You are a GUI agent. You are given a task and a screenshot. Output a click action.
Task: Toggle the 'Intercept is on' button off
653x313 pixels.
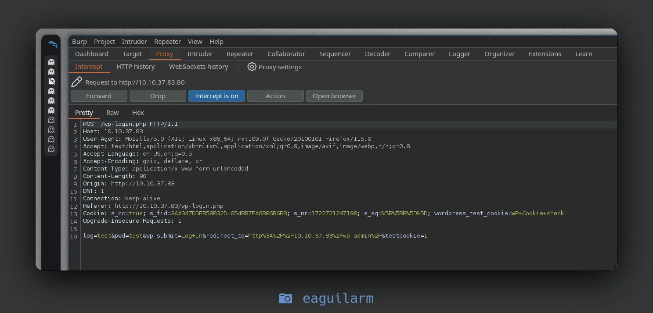pyautogui.click(x=216, y=96)
